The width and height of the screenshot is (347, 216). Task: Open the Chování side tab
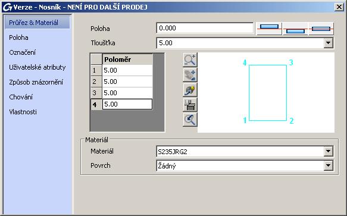click(21, 97)
